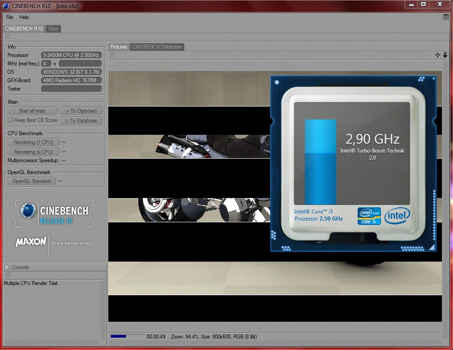Click the 2,90 GHz readout
Image resolution: width=453 pixels, height=350 pixels.
click(x=373, y=139)
